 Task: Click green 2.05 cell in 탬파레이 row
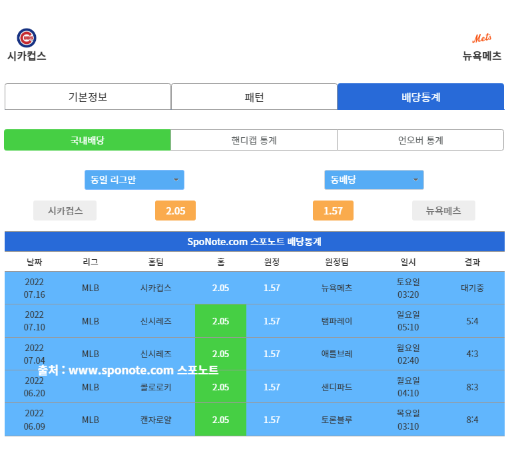[x=220, y=321]
